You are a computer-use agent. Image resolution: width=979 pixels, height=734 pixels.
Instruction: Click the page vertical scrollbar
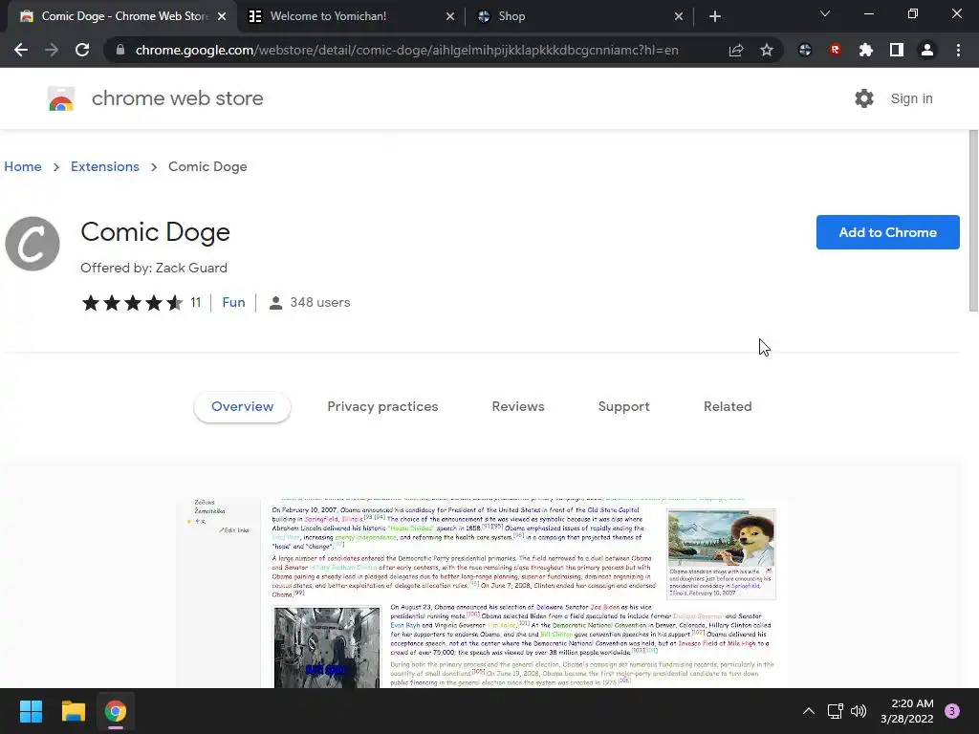(x=972, y=221)
